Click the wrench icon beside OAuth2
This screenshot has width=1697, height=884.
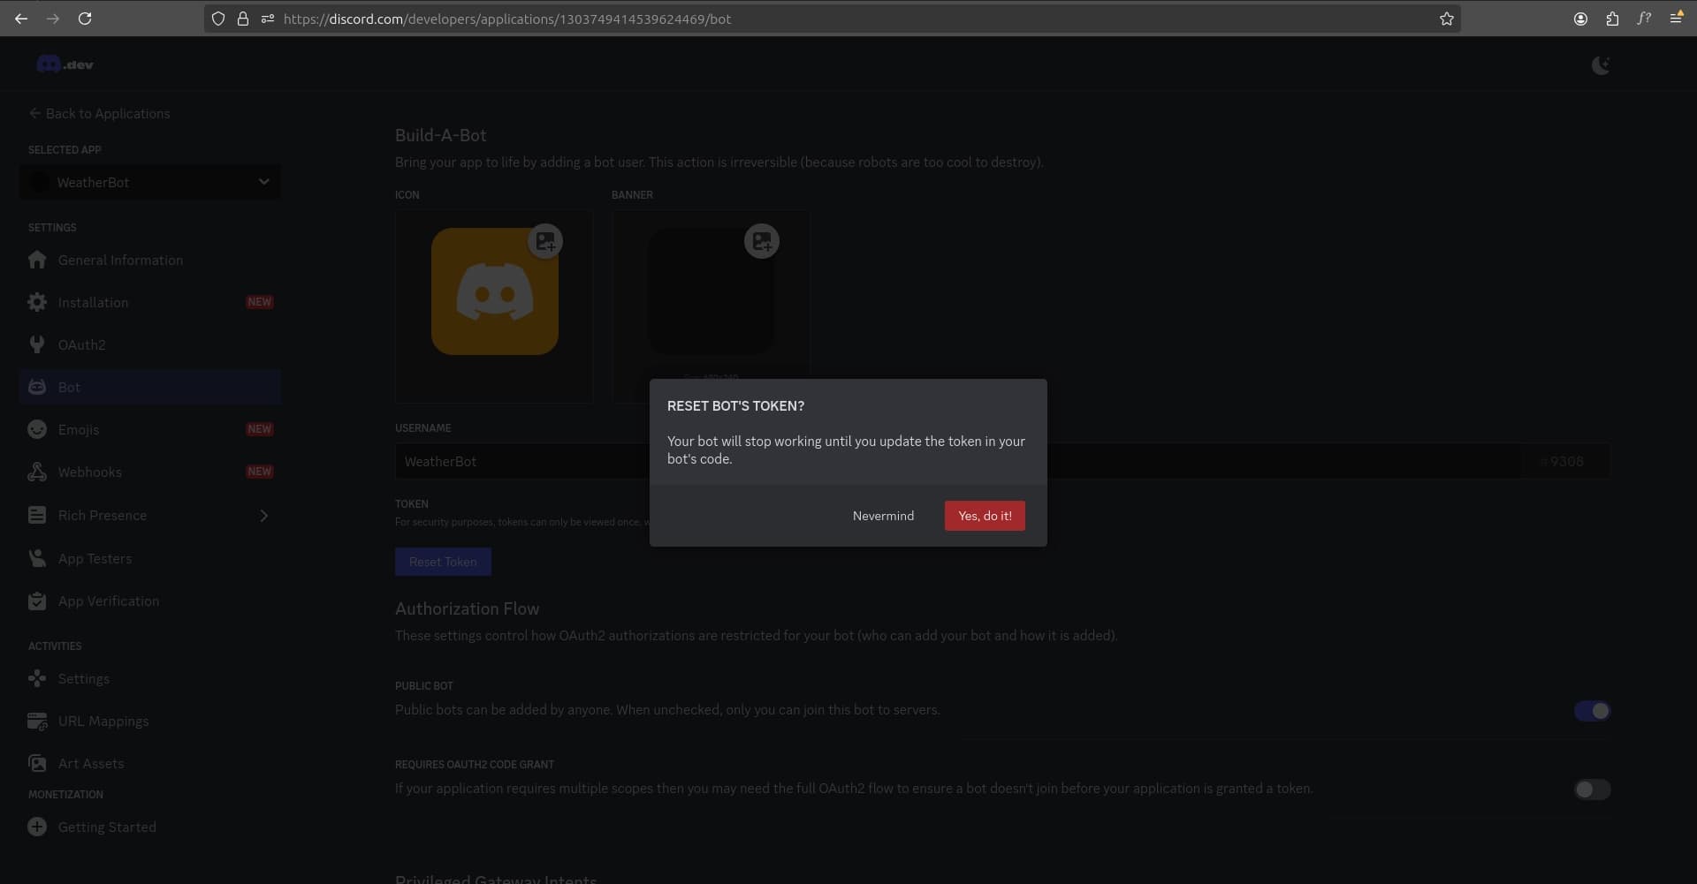pyautogui.click(x=37, y=344)
